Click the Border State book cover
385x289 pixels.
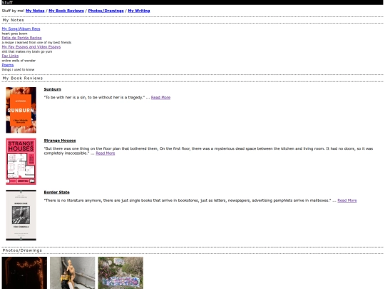pos(21,215)
